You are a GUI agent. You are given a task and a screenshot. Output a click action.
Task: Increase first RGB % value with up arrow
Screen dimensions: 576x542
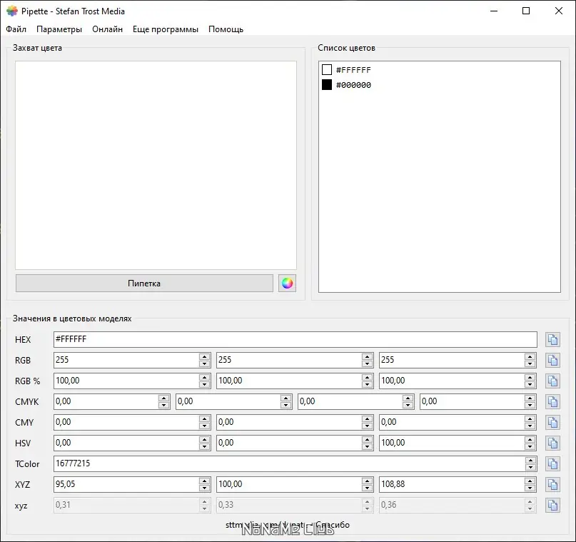(205, 377)
